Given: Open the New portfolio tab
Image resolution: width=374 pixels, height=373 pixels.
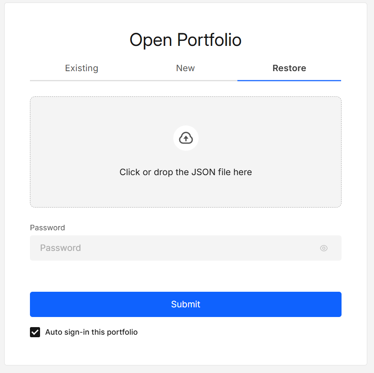Looking at the screenshot, I should [186, 68].
